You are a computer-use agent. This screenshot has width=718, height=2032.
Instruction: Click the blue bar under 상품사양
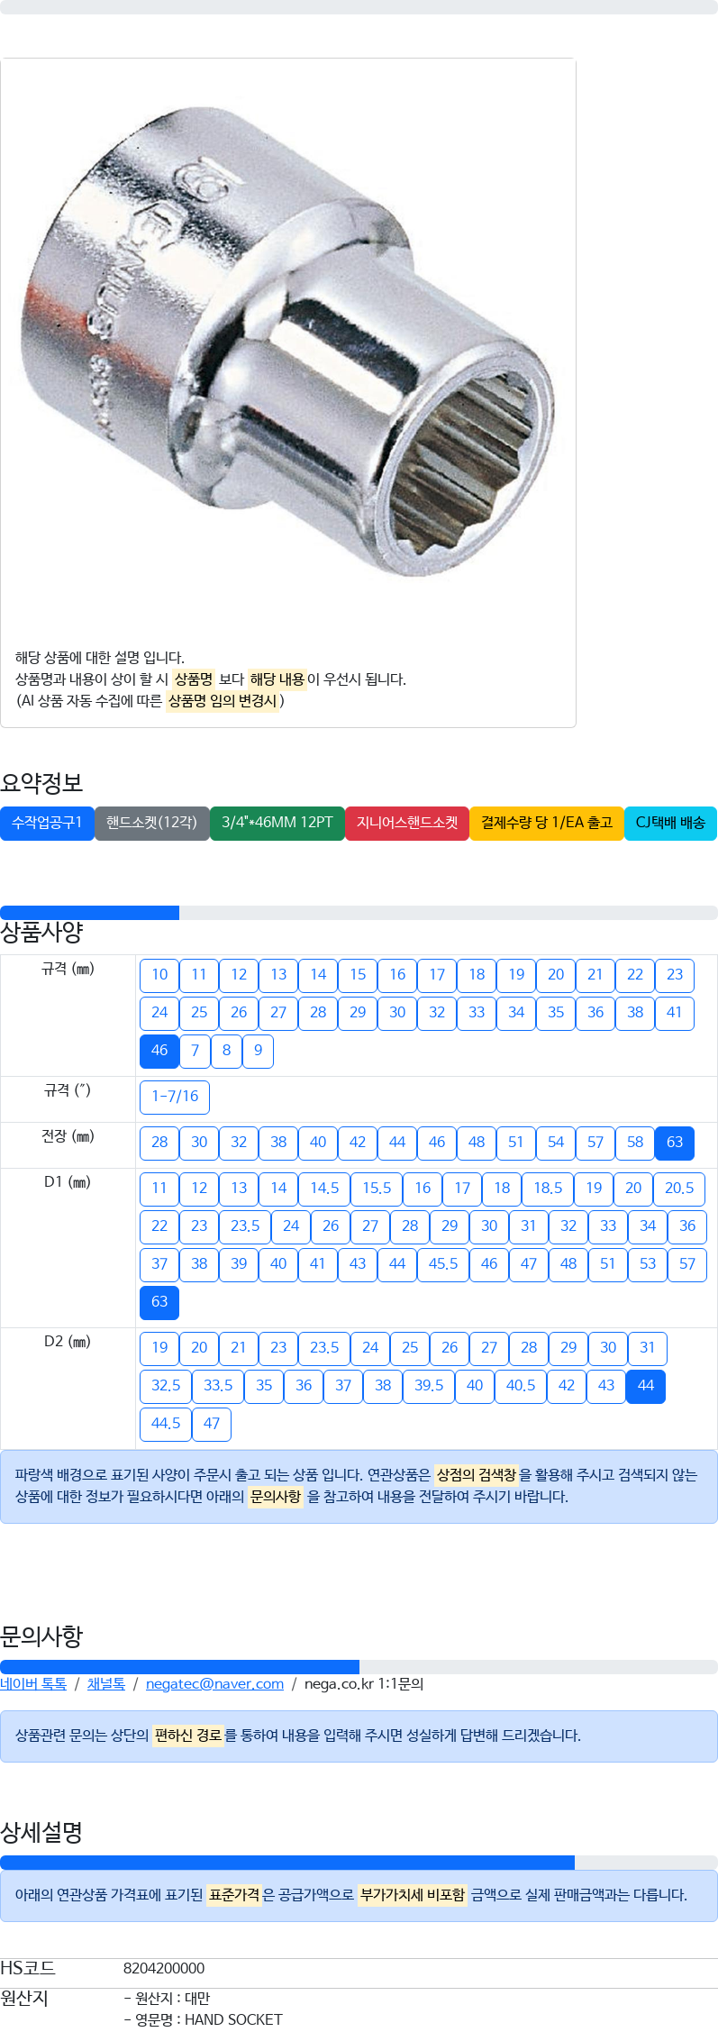(x=89, y=913)
